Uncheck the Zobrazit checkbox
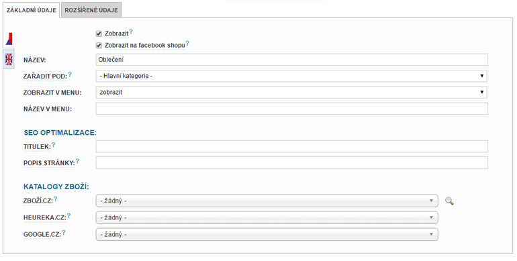This screenshot has width=517, height=261. [x=99, y=34]
